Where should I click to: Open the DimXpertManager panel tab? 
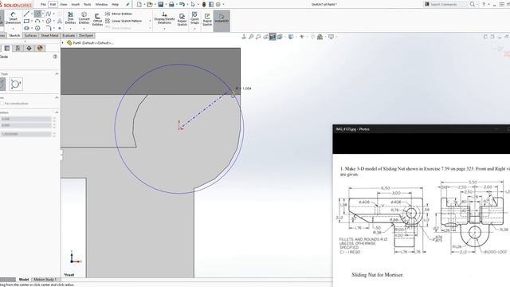tap(29, 49)
